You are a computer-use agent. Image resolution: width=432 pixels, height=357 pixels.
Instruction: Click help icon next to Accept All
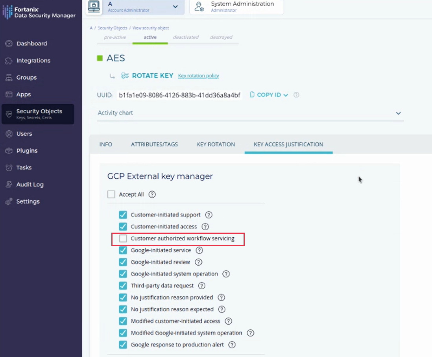[152, 194]
